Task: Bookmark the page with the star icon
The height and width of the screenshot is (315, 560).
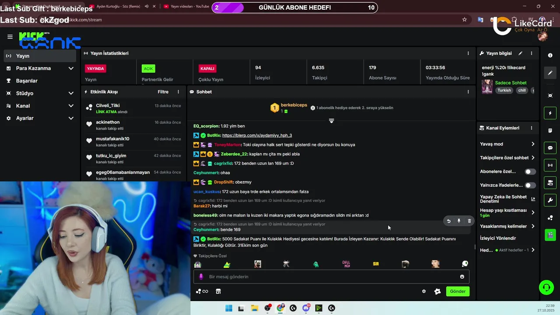Action: pos(465,20)
